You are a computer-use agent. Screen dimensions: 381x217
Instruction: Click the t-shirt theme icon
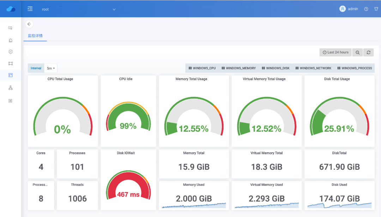[376, 9]
